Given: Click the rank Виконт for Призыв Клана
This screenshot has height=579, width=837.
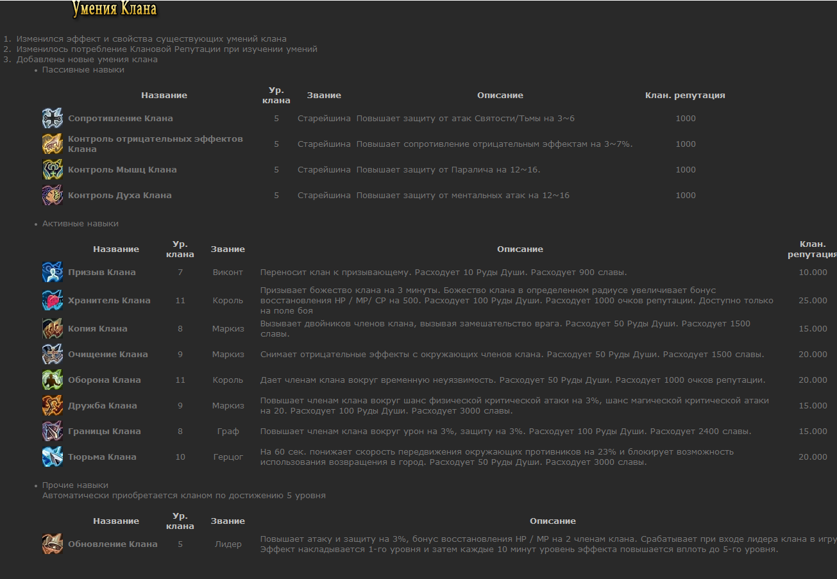Looking at the screenshot, I should (x=228, y=272).
